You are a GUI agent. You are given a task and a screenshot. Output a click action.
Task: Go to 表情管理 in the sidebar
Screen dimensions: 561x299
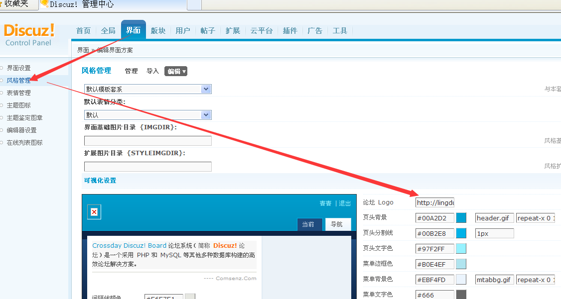click(18, 93)
